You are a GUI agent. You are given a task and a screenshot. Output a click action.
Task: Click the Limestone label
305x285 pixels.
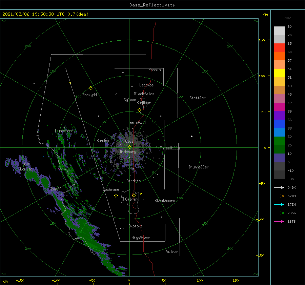click(64, 131)
